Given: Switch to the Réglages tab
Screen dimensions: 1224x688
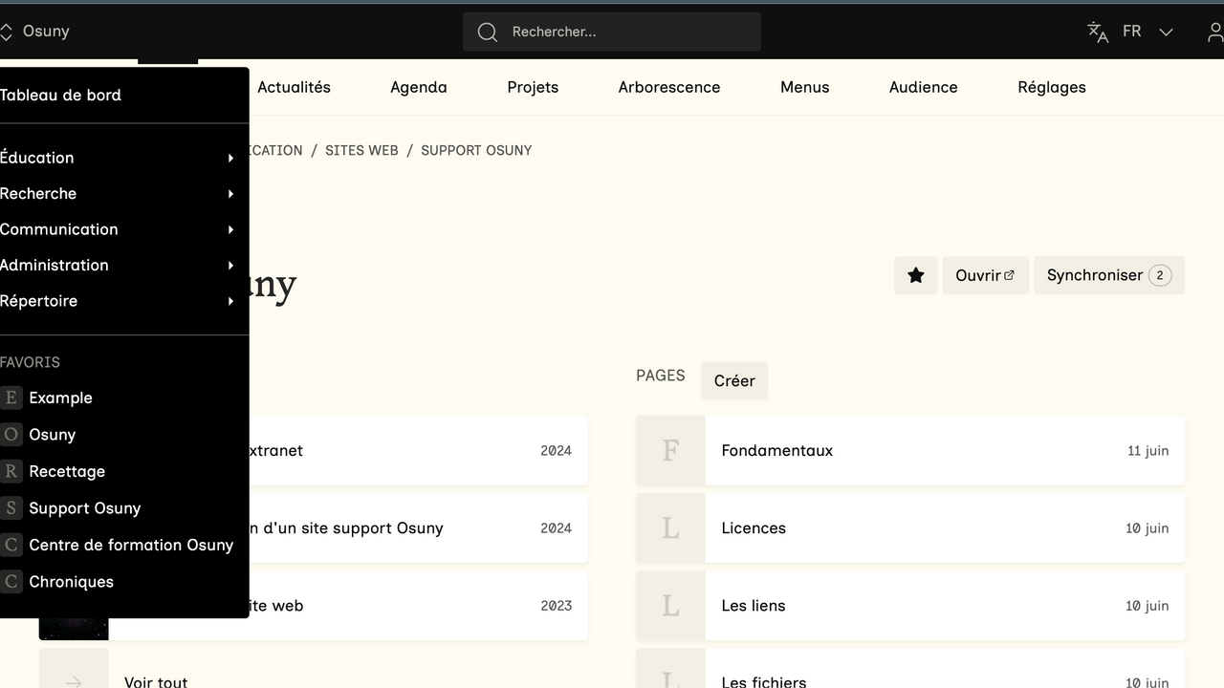Looking at the screenshot, I should [1051, 87].
